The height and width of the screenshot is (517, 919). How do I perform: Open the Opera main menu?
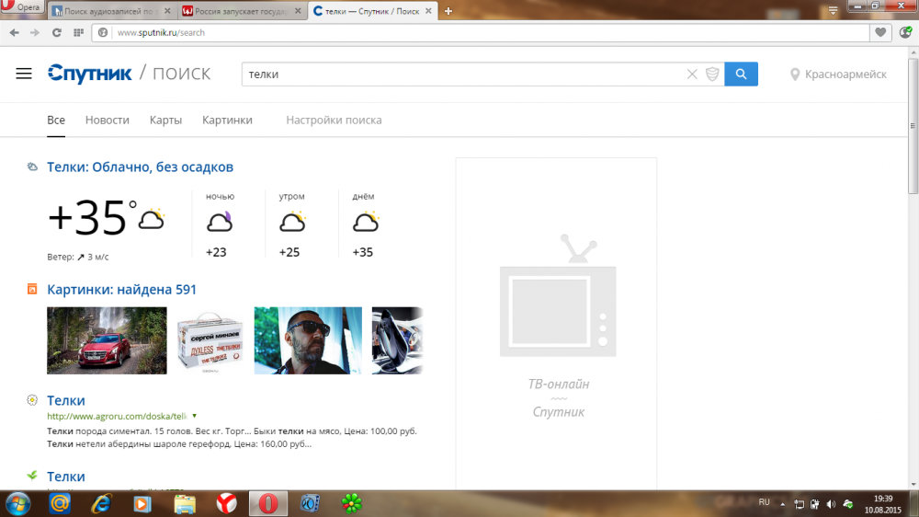click(x=22, y=6)
